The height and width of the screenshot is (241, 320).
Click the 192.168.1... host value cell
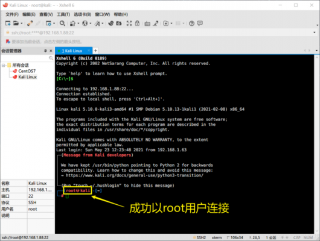[40, 190]
